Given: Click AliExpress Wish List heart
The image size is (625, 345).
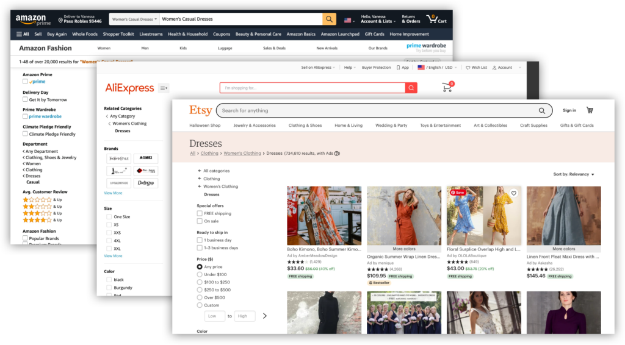Looking at the screenshot, I should coord(468,68).
